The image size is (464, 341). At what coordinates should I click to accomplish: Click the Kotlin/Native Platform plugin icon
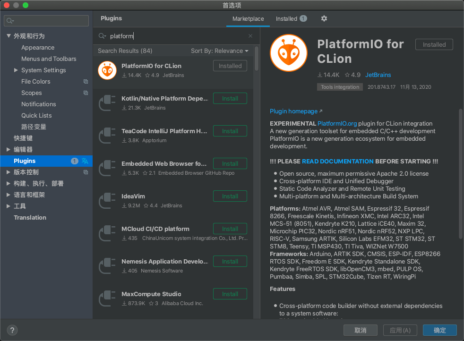pos(107,103)
